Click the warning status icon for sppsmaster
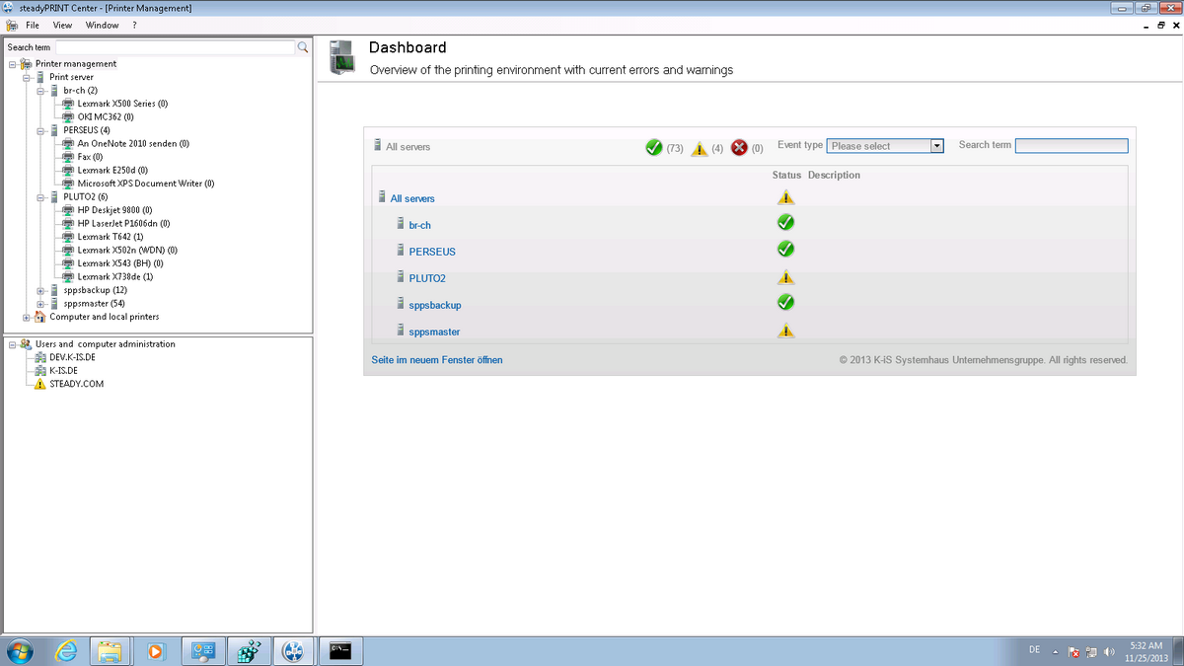The image size is (1184, 666). click(786, 331)
